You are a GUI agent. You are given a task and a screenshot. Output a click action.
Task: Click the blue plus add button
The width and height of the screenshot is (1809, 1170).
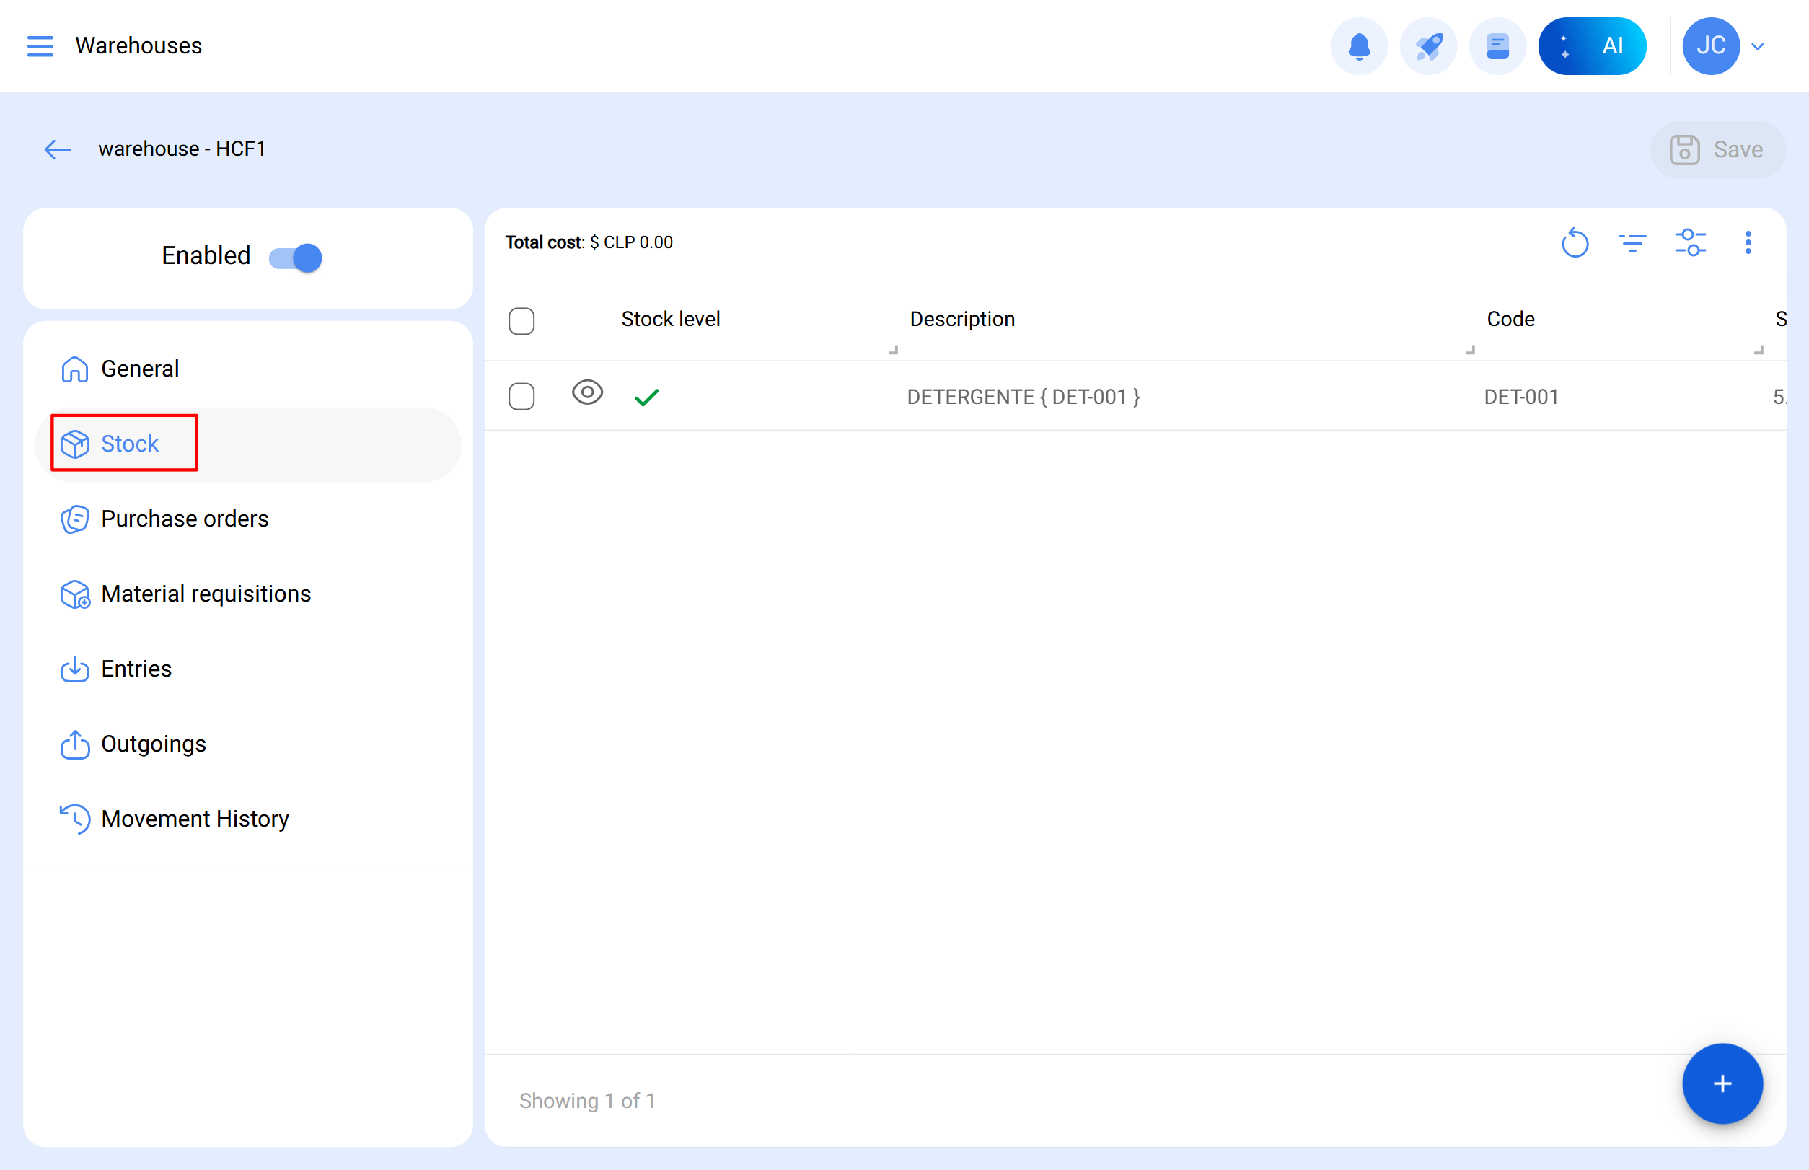pos(1722,1083)
